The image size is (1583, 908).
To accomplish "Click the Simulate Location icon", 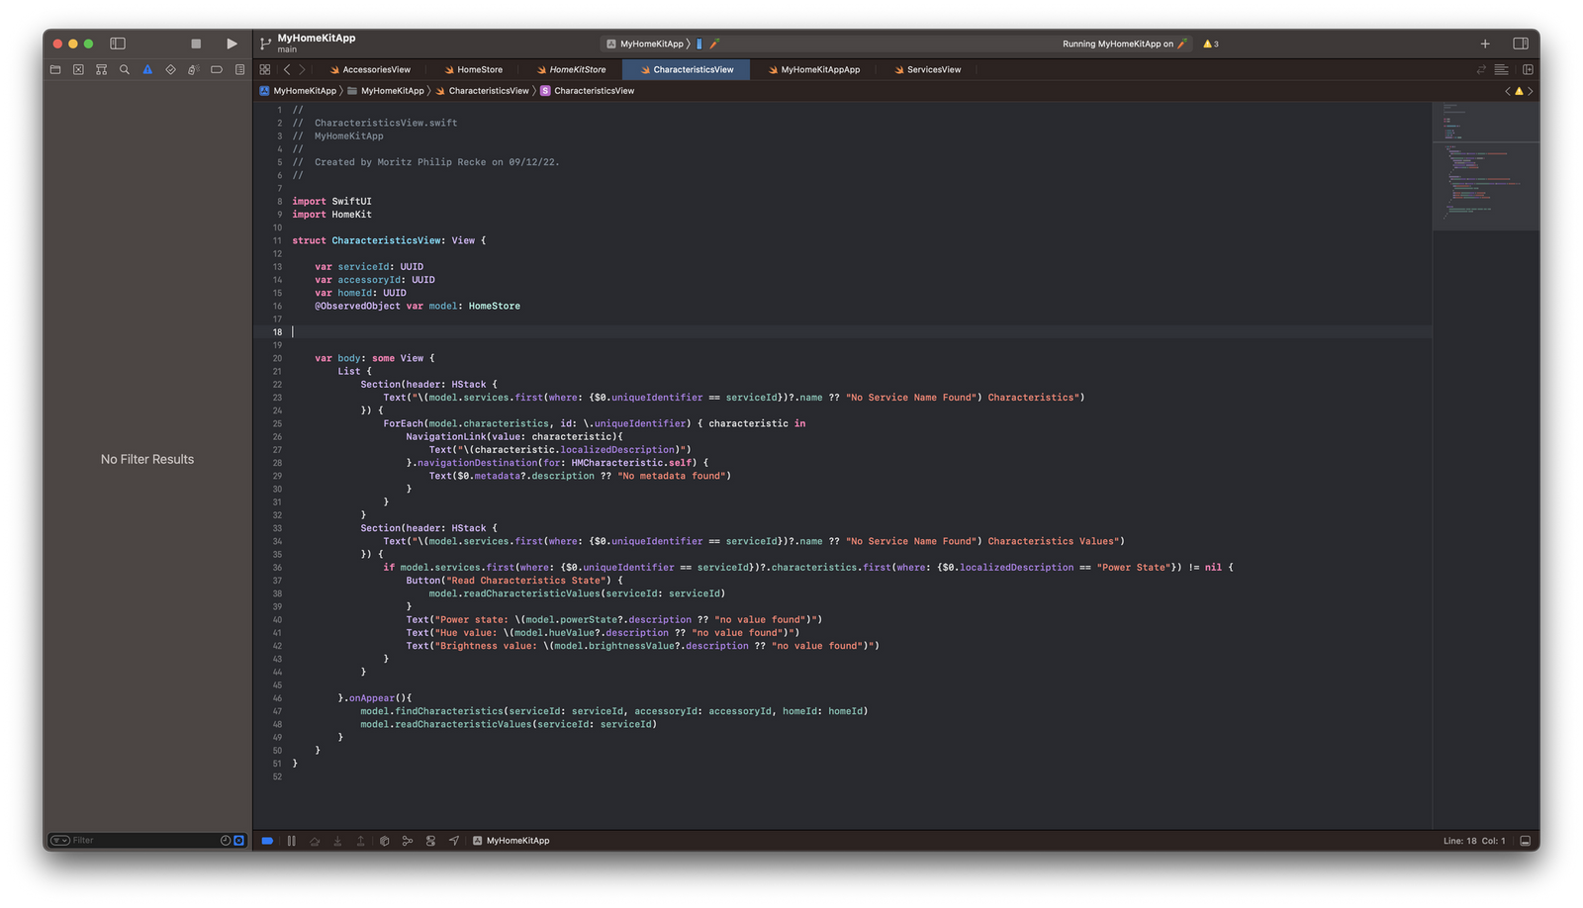I will [x=454, y=840].
